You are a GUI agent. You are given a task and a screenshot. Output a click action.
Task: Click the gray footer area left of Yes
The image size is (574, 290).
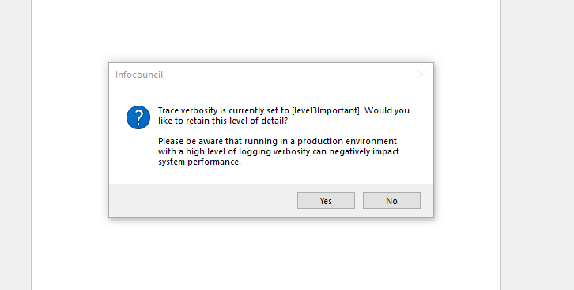click(x=202, y=201)
